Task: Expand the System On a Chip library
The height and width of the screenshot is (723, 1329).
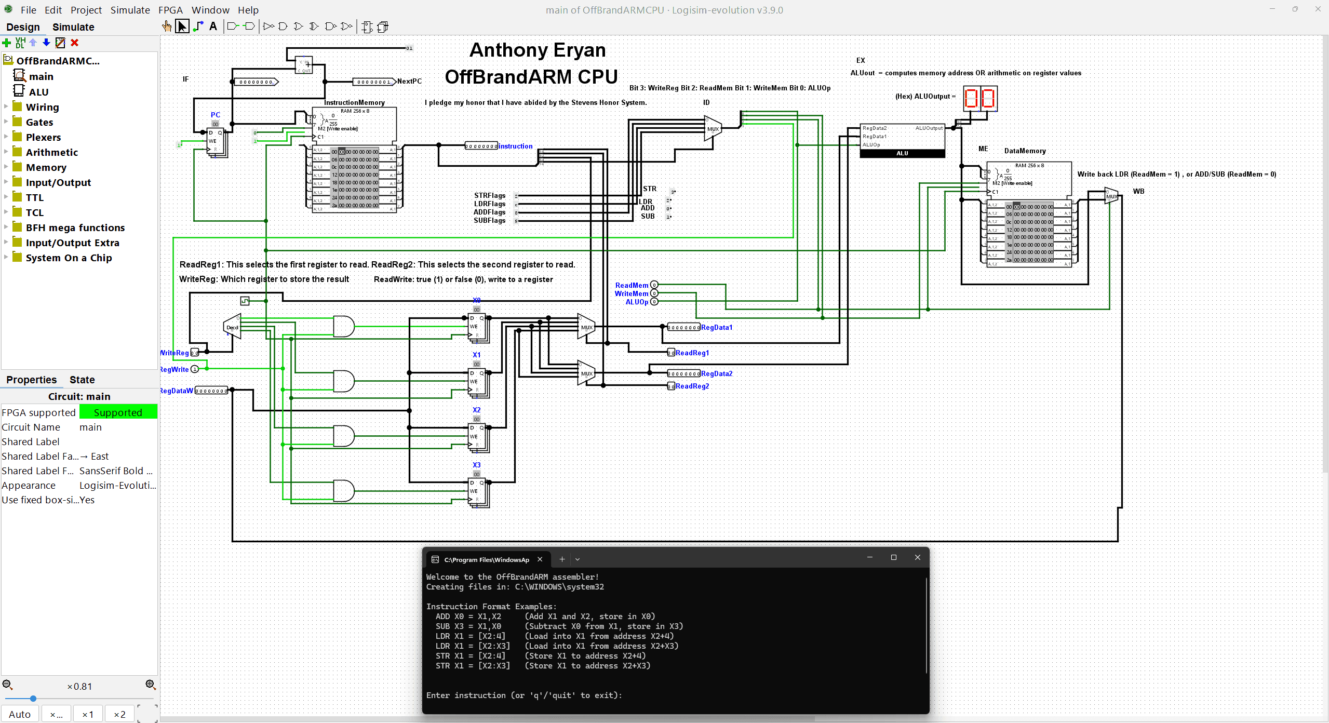Action: [x=5, y=258]
